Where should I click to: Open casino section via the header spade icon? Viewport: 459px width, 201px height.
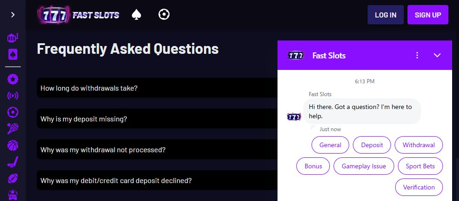[136, 15]
